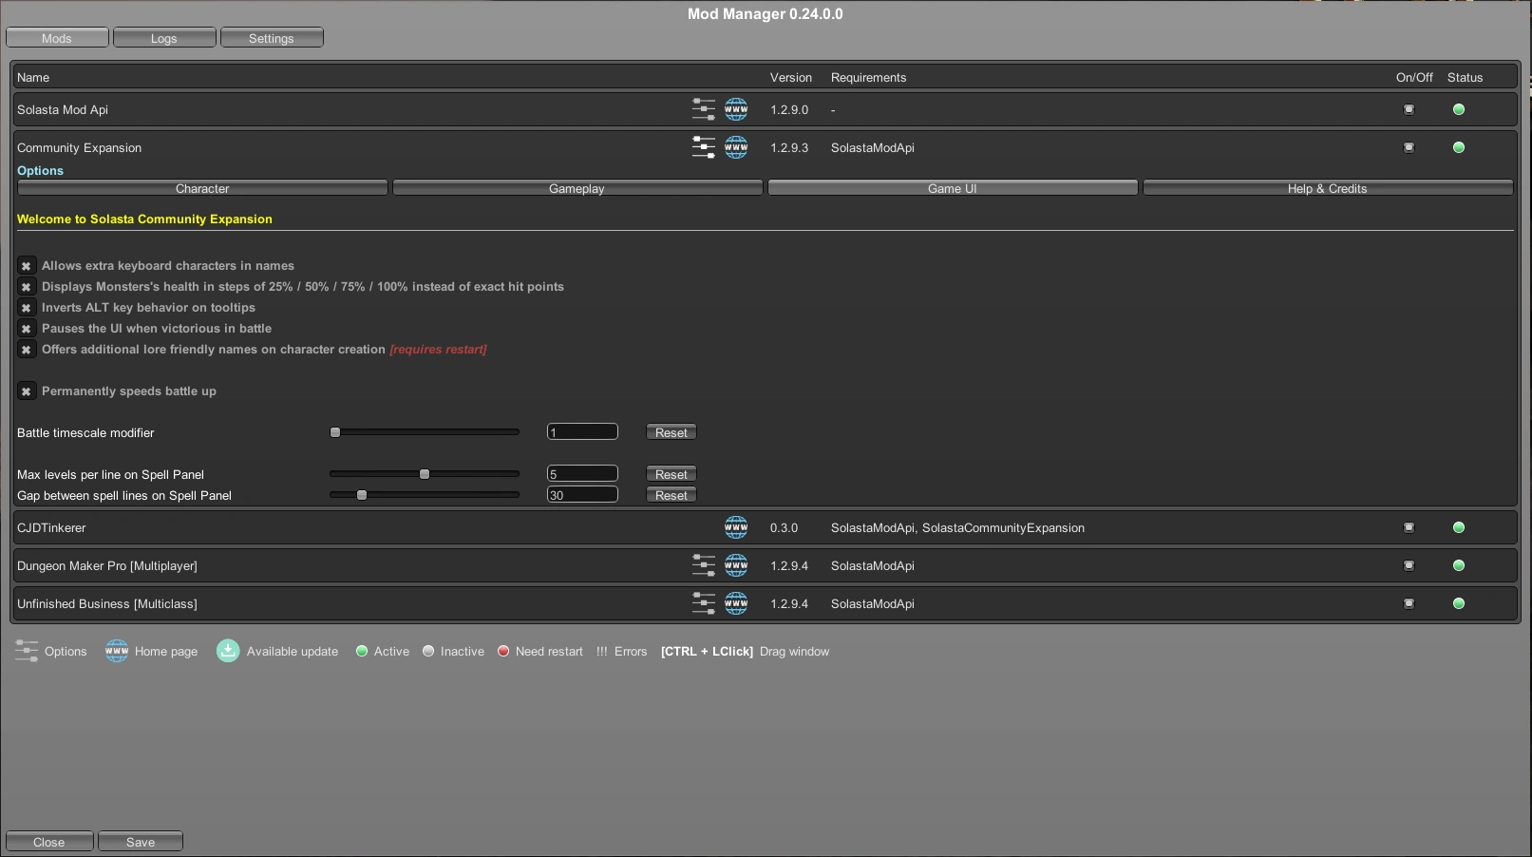Viewport: 1532px width, 857px height.
Task: Reset Battle timescale modifier
Action: coord(671,432)
